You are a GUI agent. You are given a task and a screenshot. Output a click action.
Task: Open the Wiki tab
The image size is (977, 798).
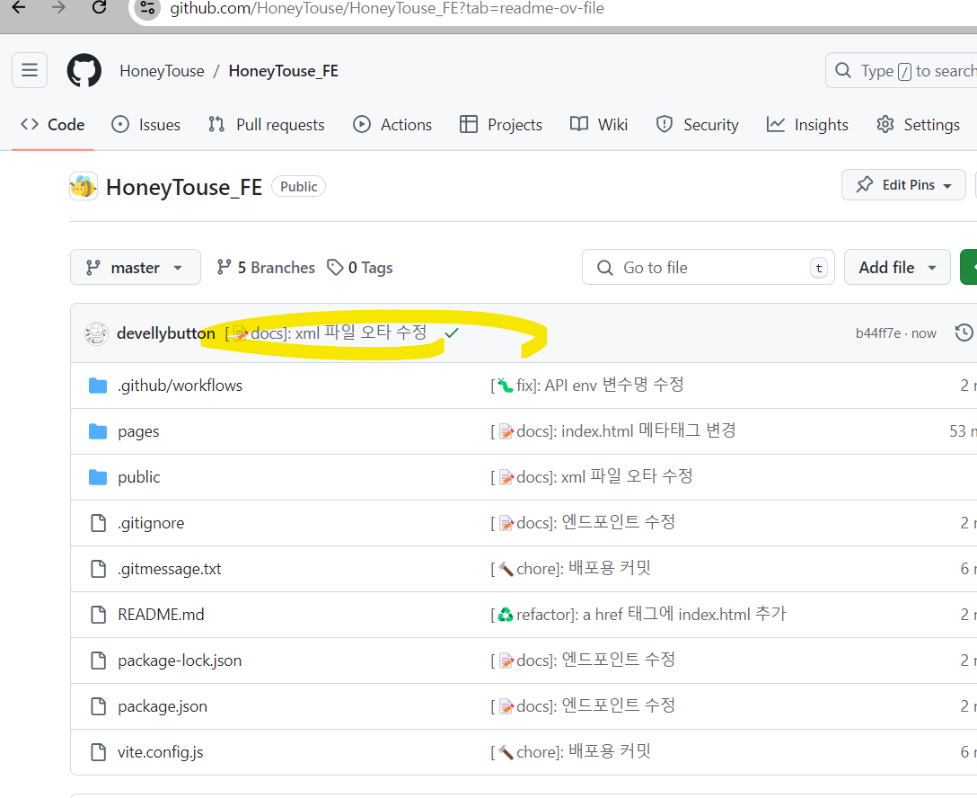tap(599, 125)
